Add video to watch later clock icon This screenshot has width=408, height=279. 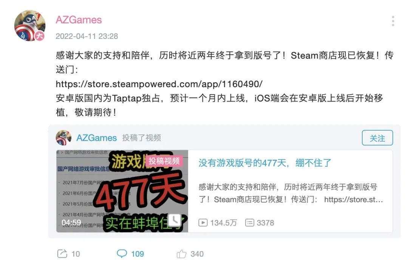tap(175, 220)
